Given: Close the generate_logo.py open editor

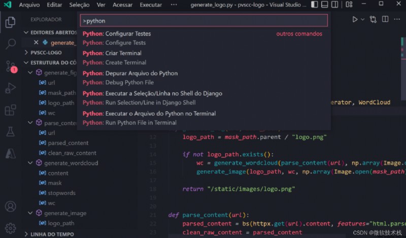Looking at the screenshot, I should click(36, 42).
